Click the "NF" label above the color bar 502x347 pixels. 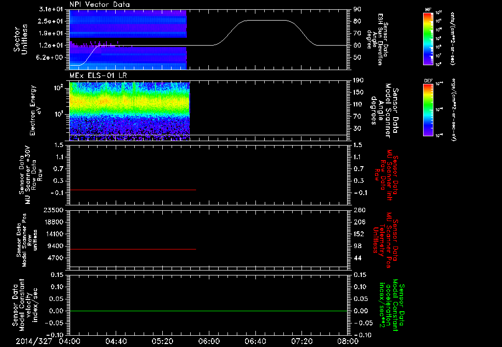(428, 10)
